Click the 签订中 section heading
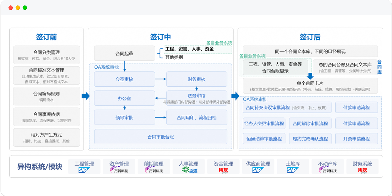392x196 pixels. tap(160, 37)
